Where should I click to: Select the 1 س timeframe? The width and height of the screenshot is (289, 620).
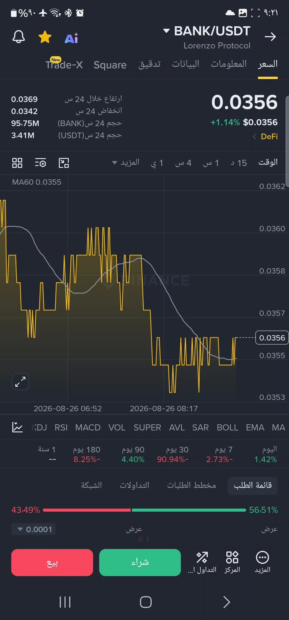[x=211, y=163]
